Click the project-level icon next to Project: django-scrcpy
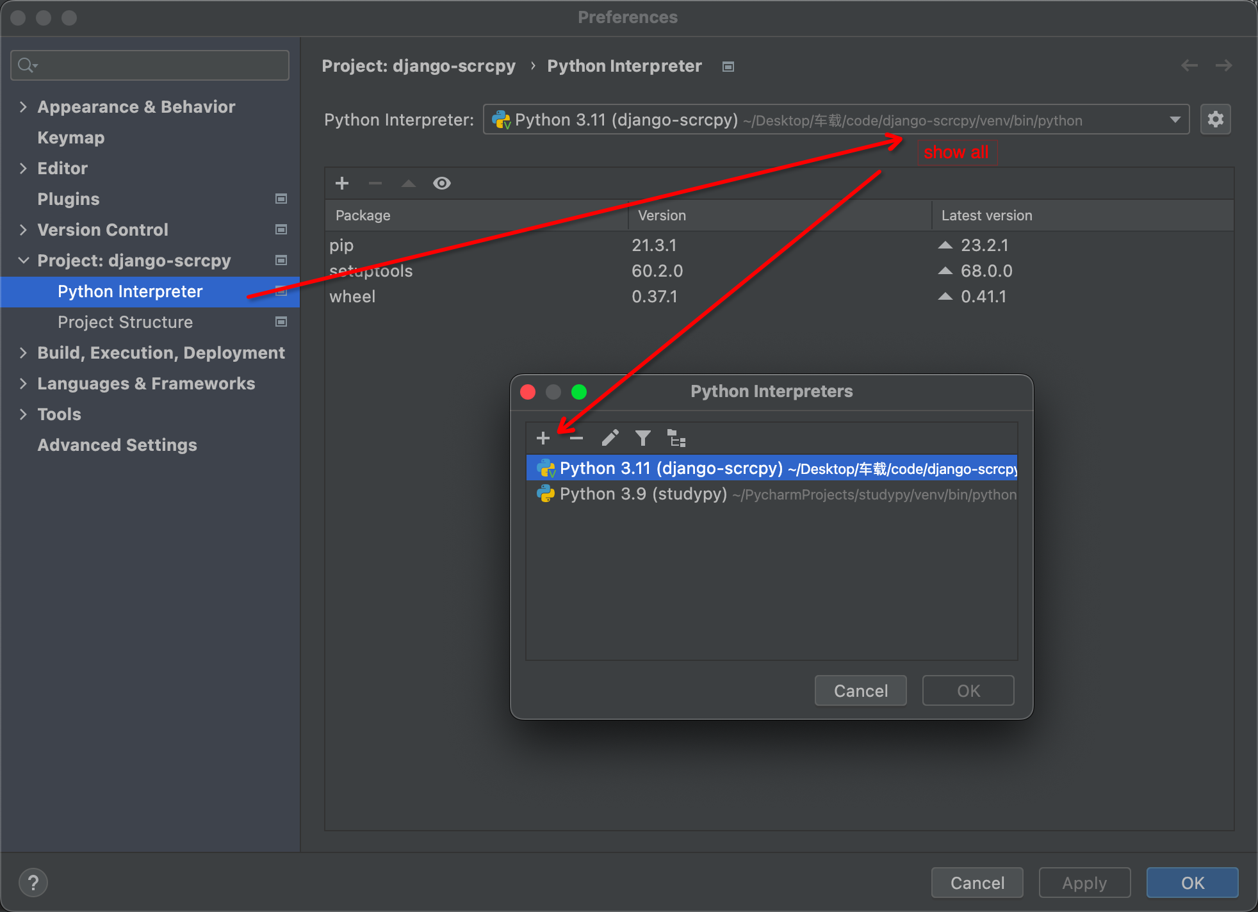This screenshot has width=1258, height=912. [x=281, y=260]
